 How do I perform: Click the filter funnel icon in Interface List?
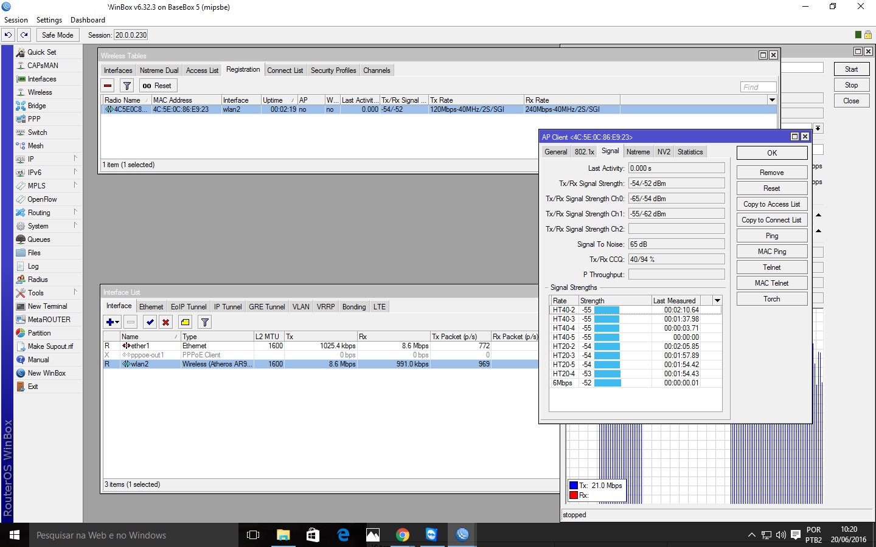pos(205,322)
